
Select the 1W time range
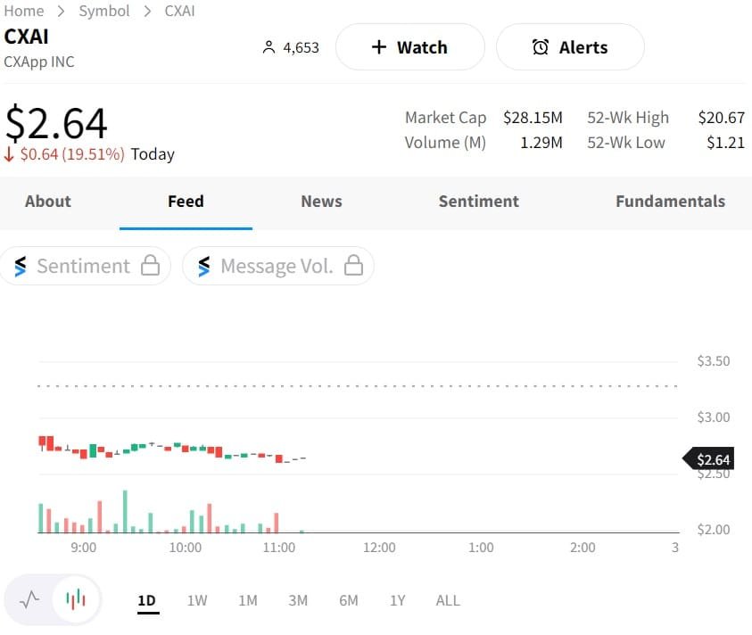197,600
